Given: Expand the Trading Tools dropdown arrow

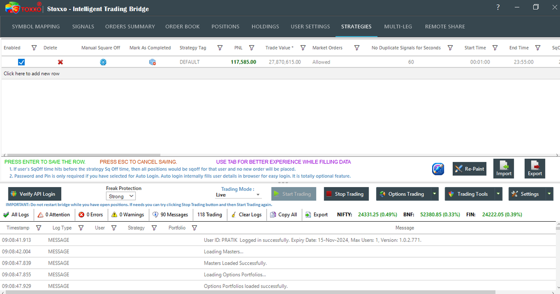Looking at the screenshot, I should (498, 194).
